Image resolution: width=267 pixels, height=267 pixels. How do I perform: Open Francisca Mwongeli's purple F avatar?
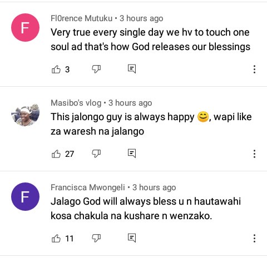coord(25,196)
